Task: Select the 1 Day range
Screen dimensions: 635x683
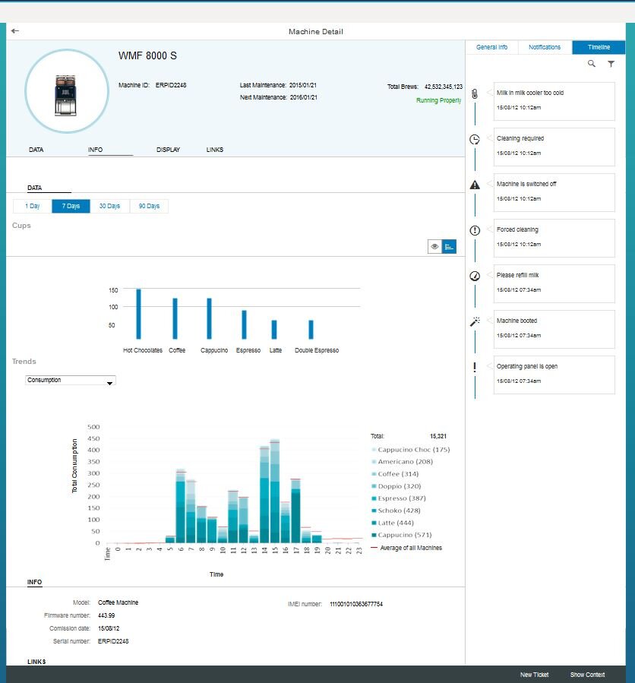Action: 32,206
